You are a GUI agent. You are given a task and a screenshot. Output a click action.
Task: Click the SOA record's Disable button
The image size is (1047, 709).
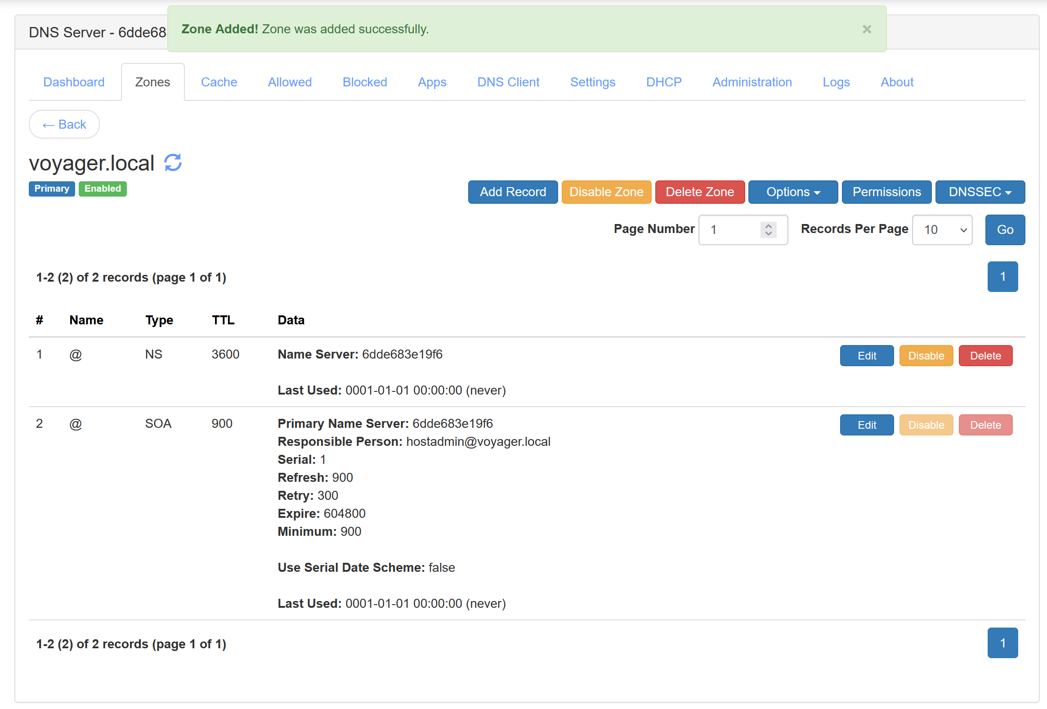tap(926, 425)
